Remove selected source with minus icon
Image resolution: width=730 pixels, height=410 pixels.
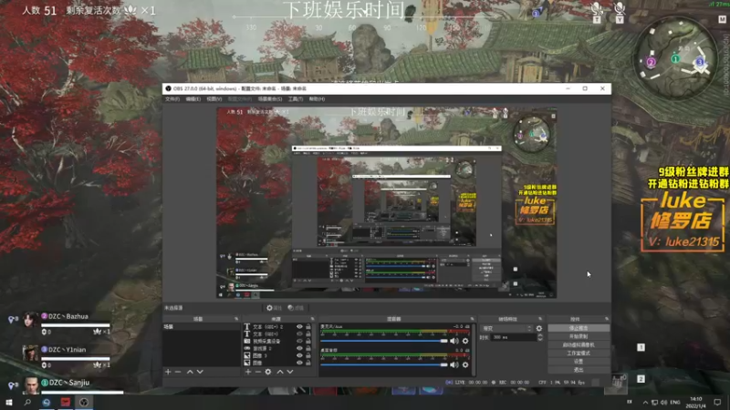258,372
